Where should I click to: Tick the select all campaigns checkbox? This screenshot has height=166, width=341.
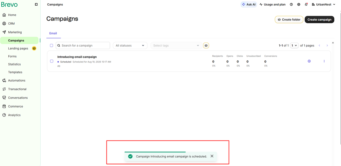(52, 45)
